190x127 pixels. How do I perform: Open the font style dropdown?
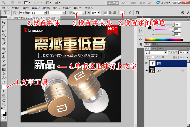pyautogui.click(x=64, y=13)
